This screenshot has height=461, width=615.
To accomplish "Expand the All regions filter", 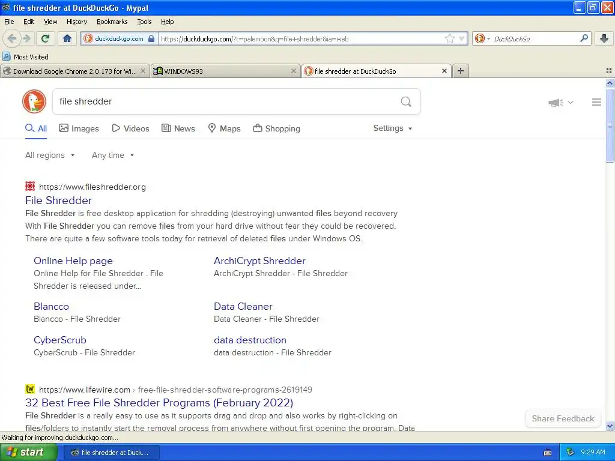I will [x=50, y=155].
